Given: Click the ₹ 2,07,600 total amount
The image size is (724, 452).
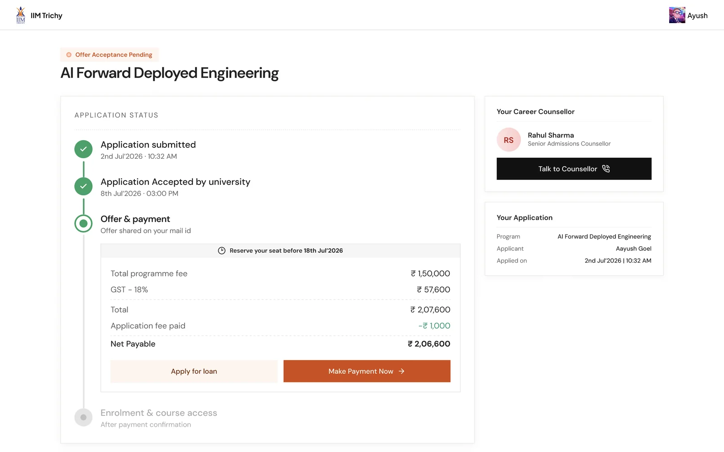Looking at the screenshot, I should pyautogui.click(x=430, y=310).
